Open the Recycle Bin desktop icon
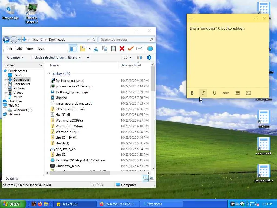Viewport: 277px width, 208px height. tap(11, 11)
